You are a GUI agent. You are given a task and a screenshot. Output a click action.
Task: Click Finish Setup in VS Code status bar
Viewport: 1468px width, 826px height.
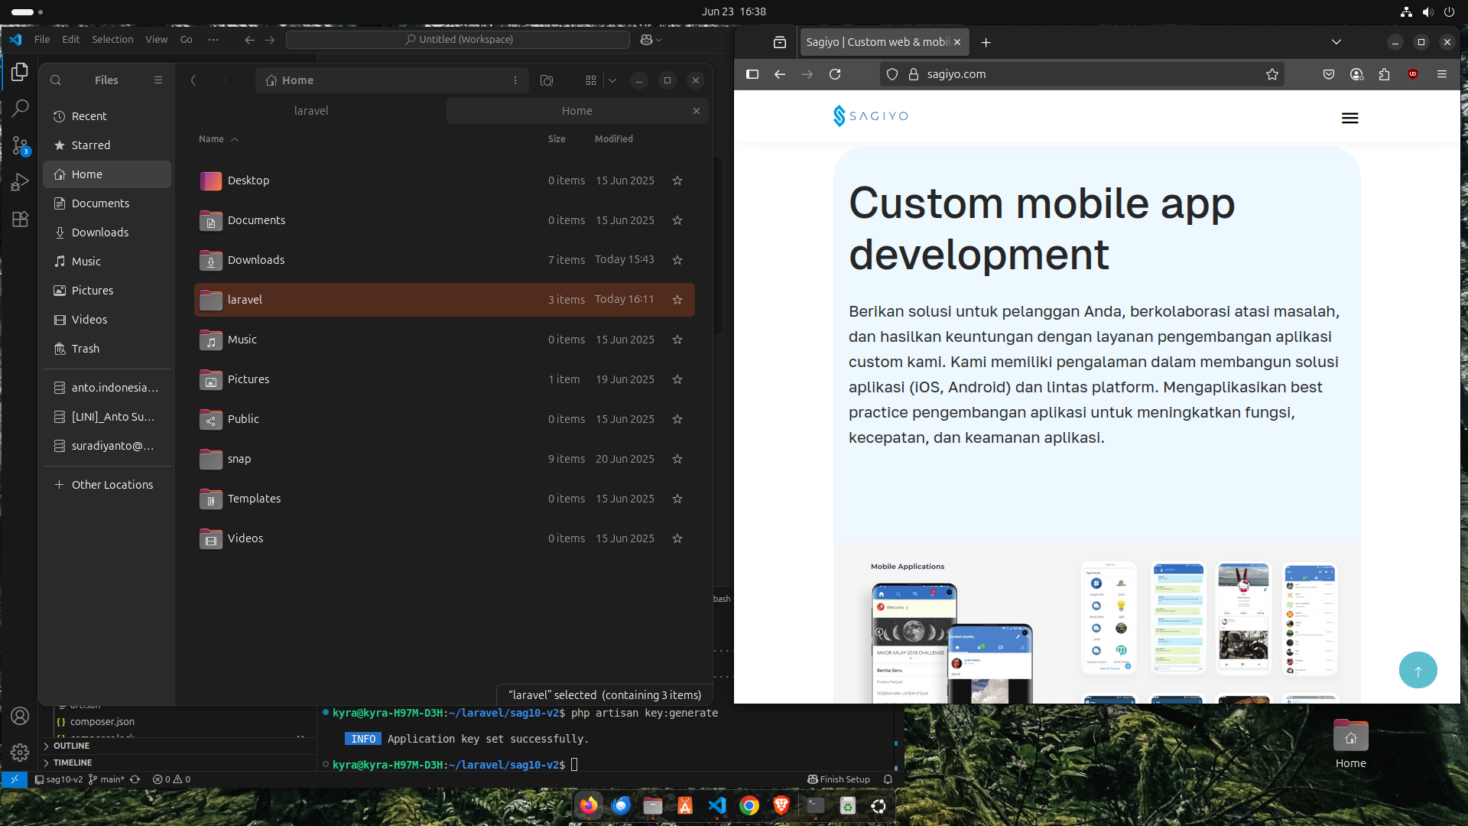pos(839,779)
